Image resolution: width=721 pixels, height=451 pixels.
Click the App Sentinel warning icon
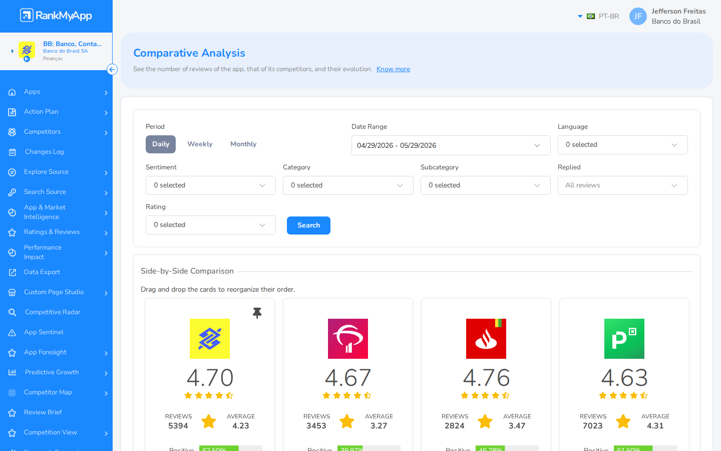point(12,332)
